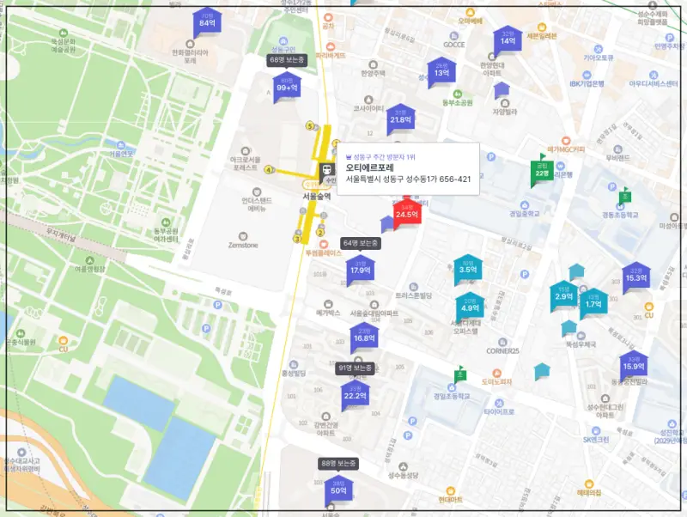Click the 언더스탠드에비뉴 place label
687x517 pixels.
(x=257, y=204)
